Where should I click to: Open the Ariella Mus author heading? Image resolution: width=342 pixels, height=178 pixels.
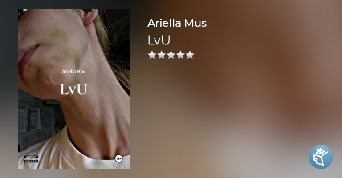pyautogui.click(x=177, y=23)
